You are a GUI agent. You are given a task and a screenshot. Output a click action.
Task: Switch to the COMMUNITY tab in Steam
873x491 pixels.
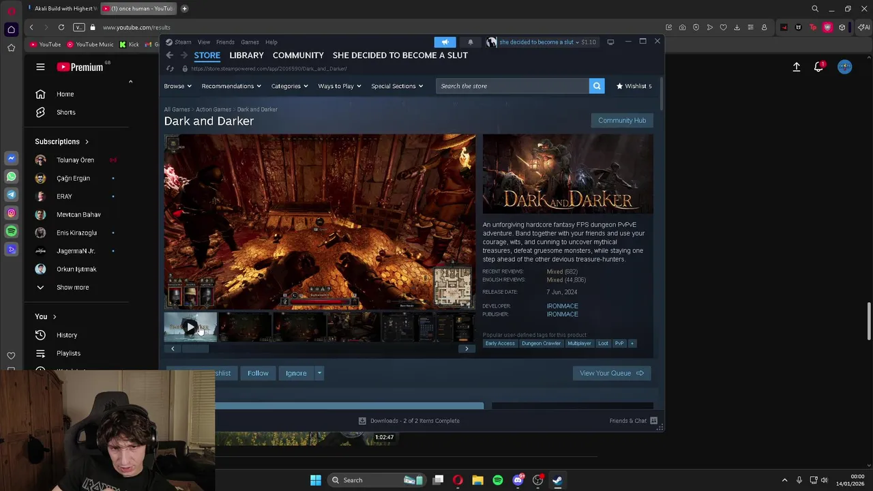click(298, 55)
